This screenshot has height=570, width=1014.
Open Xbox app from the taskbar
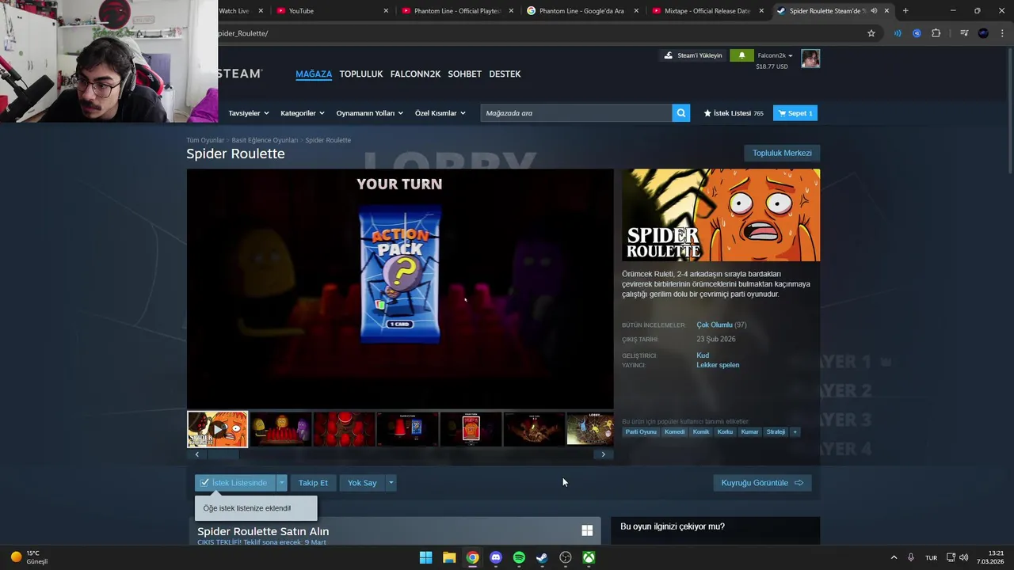589,557
